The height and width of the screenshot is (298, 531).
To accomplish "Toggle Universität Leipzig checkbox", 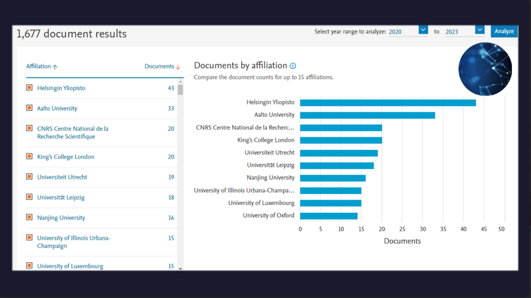I will (x=30, y=197).
